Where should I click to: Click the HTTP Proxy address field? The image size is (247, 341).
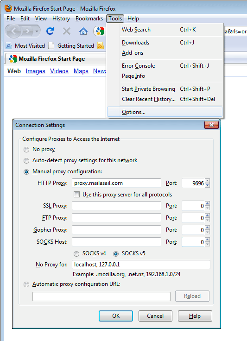click(x=116, y=183)
